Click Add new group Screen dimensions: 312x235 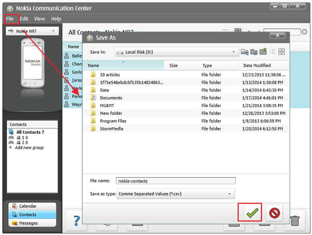[29, 148]
